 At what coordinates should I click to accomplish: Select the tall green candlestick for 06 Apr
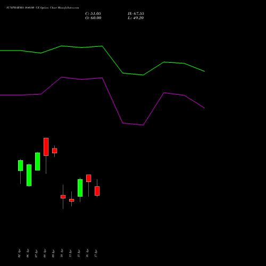coord(29,175)
